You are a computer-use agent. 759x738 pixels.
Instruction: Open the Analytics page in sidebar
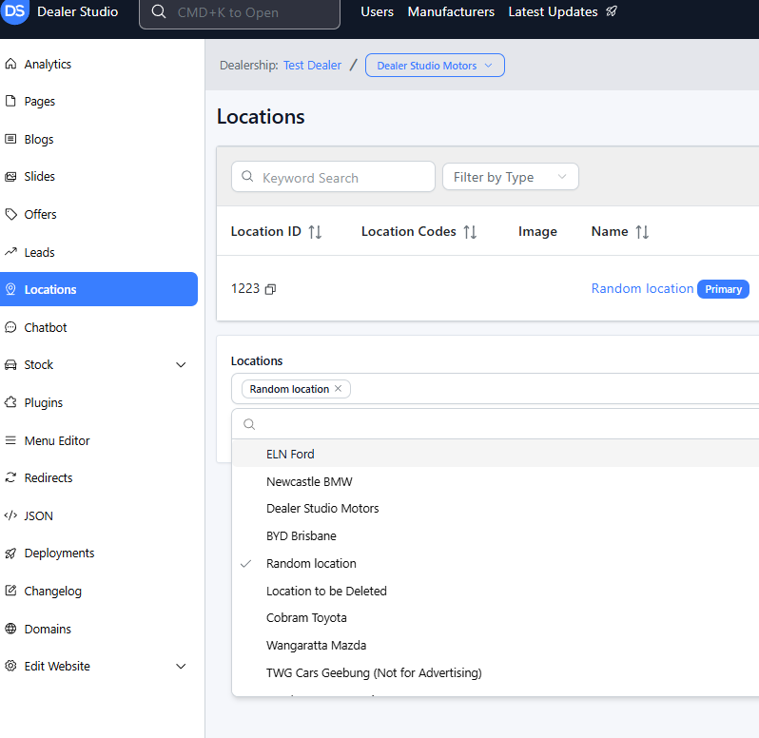[48, 64]
